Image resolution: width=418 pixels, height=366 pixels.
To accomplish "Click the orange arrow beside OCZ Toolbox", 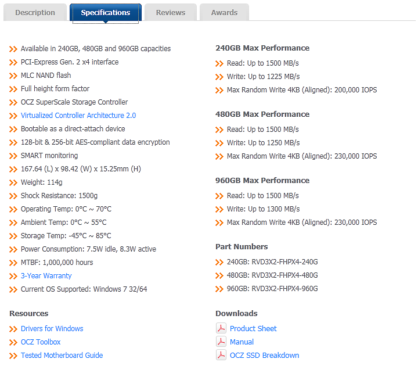I will (x=13, y=342).
